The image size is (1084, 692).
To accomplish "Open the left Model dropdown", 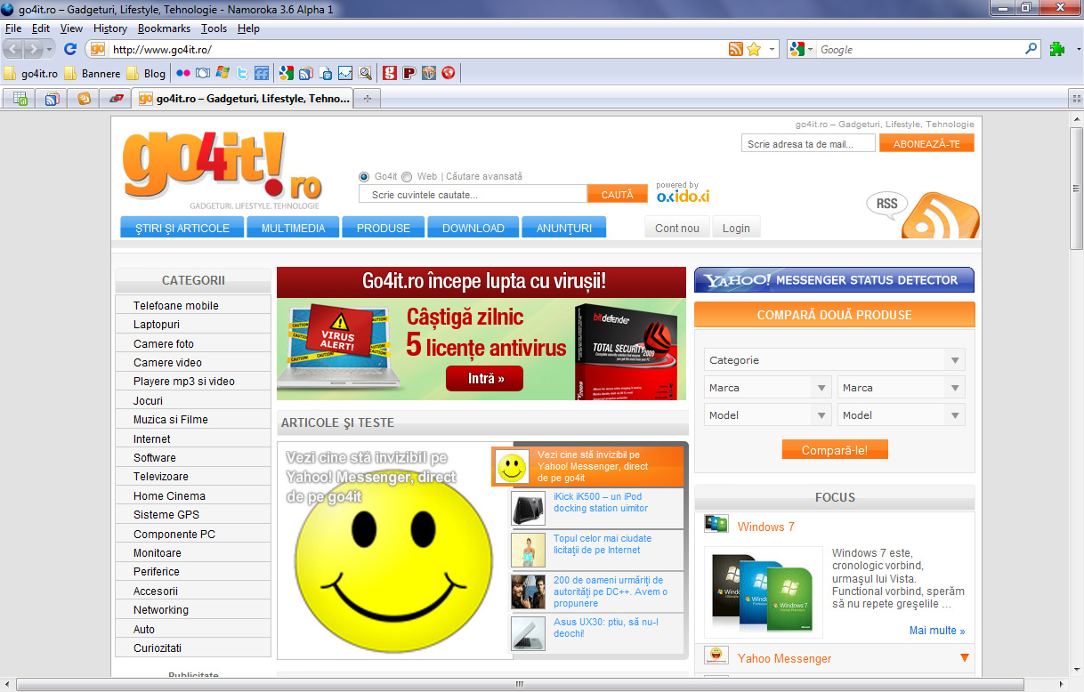I will tap(769, 415).
